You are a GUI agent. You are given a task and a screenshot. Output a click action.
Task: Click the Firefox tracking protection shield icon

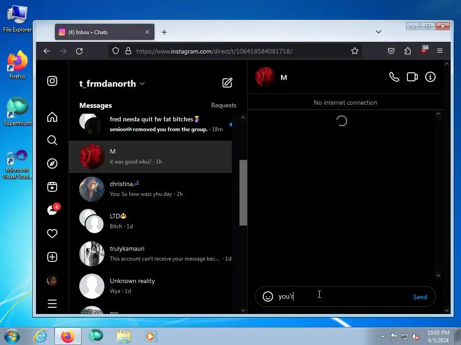[x=116, y=51]
